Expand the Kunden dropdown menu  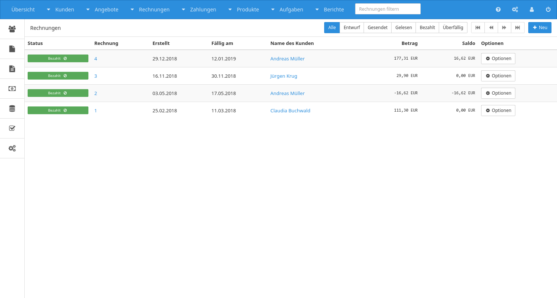point(60,10)
